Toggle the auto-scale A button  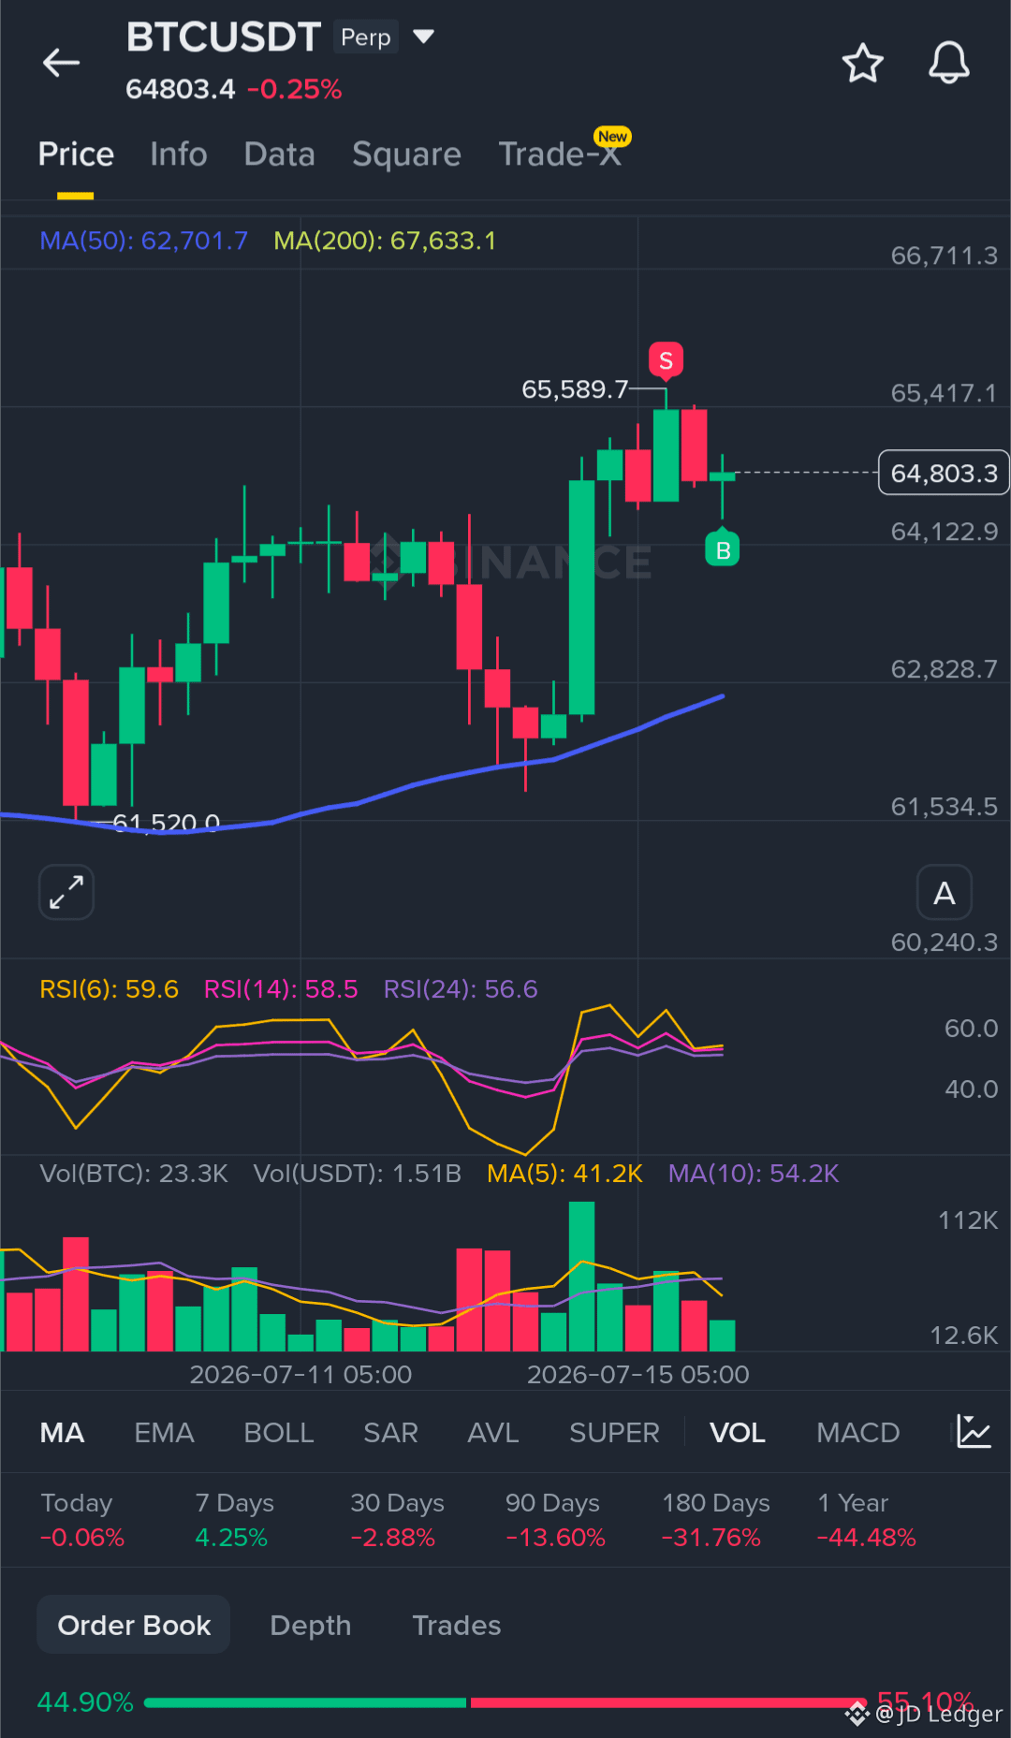pos(945,893)
